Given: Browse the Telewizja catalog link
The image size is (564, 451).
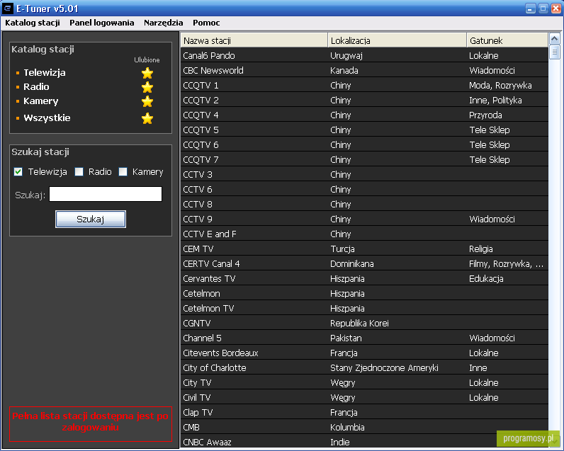Looking at the screenshot, I should click(x=45, y=73).
